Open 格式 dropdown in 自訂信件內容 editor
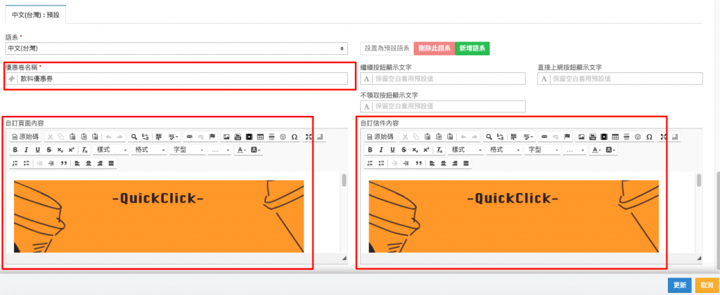720x295 pixels. coord(504,150)
